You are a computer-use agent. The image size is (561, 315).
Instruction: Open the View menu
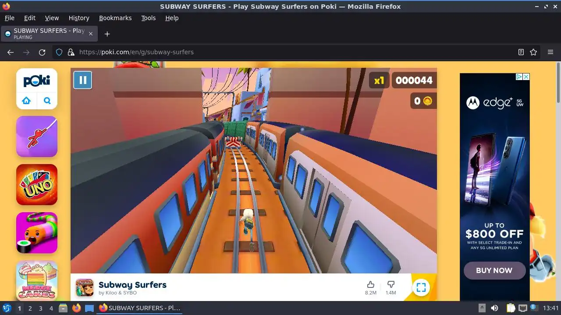click(x=52, y=18)
